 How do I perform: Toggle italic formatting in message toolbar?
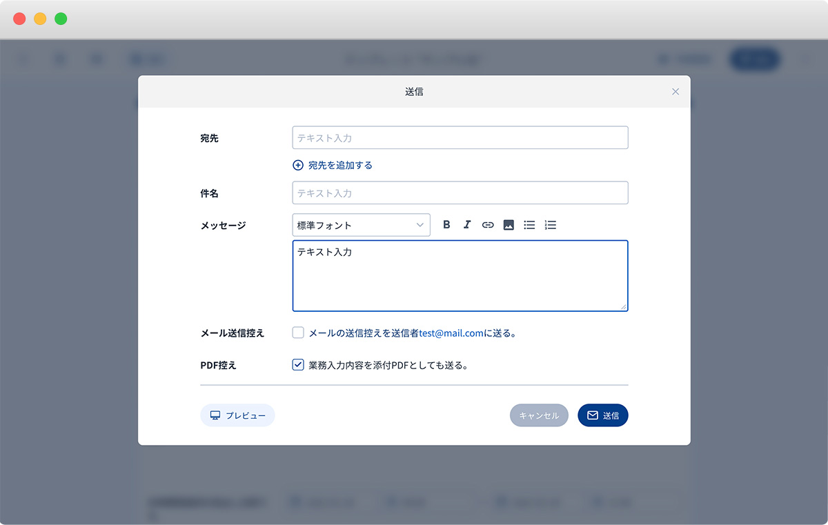pyautogui.click(x=467, y=225)
